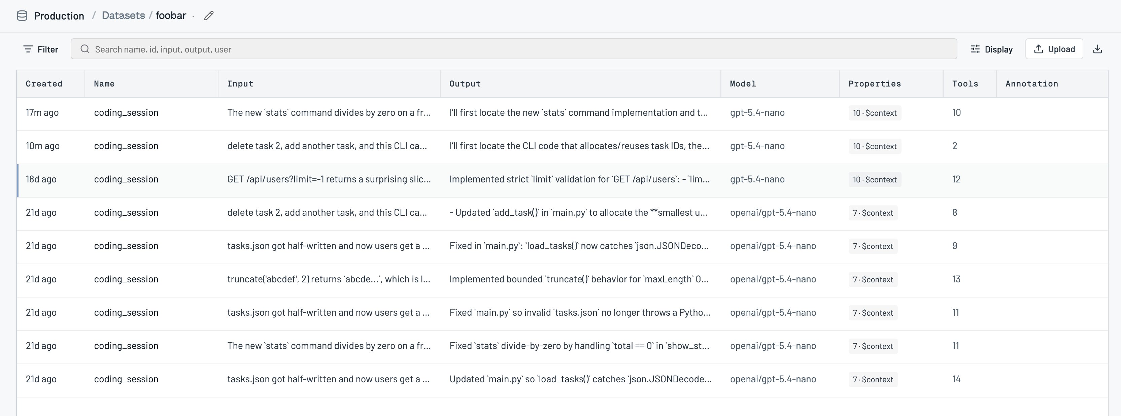Click output 'Updated `main.py` so `load_tasks()` catches...'
Image resolution: width=1121 pixels, height=416 pixels.
pyautogui.click(x=580, y=379)
